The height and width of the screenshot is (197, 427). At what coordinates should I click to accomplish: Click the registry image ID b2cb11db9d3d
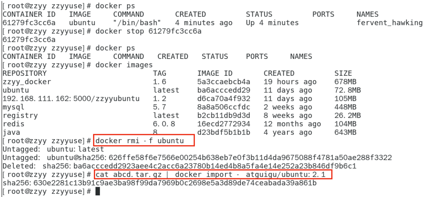click(224, 116)
